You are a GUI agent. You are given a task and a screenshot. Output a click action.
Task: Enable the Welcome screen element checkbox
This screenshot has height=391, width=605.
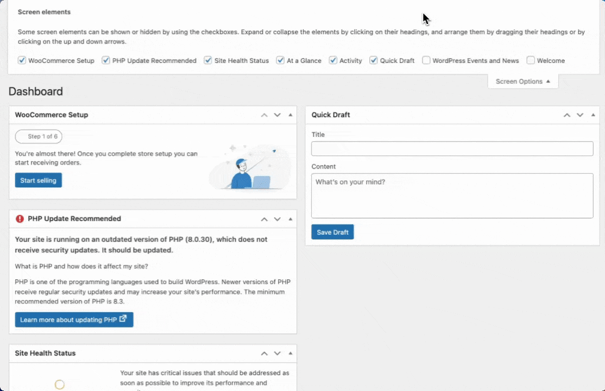(x=531, y=60)
